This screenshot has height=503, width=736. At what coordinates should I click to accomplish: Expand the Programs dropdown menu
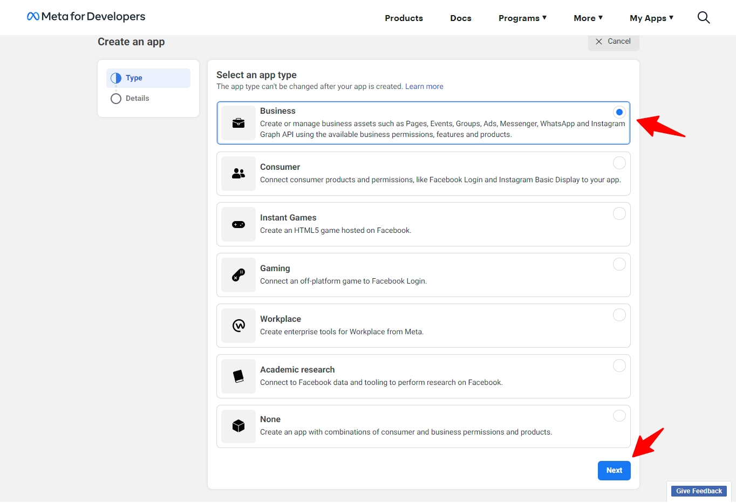522,18
